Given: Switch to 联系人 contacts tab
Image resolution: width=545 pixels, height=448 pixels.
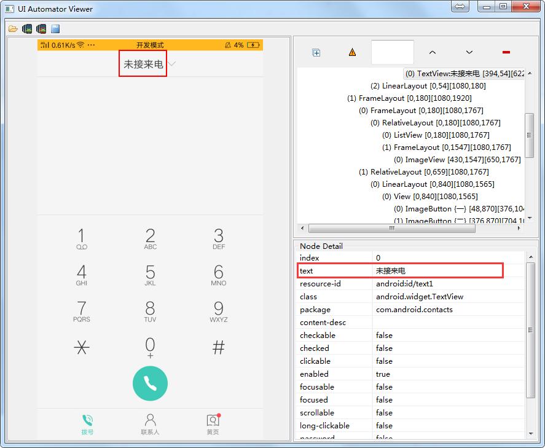Looking at the screenshot, I should pos(150,425).
